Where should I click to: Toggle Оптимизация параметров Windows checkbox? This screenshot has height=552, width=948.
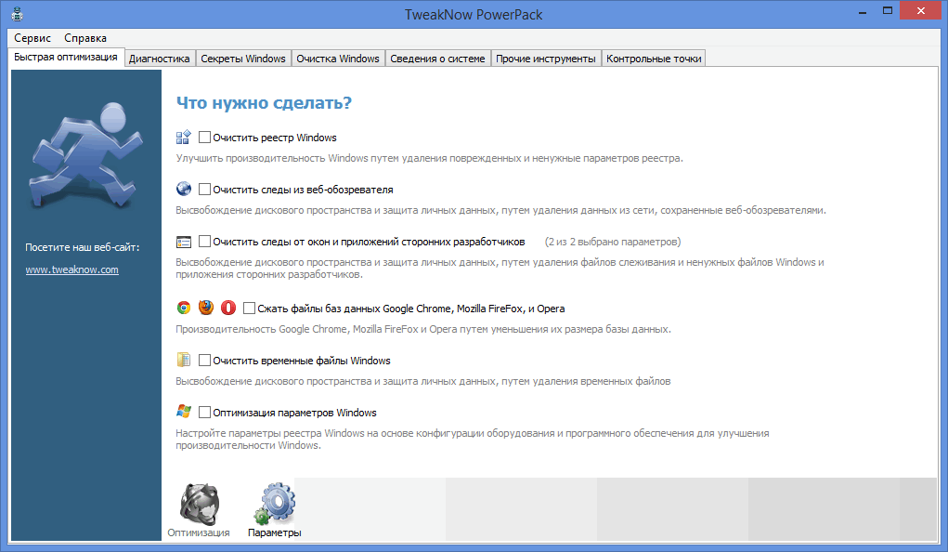click(x=205, y=413)
